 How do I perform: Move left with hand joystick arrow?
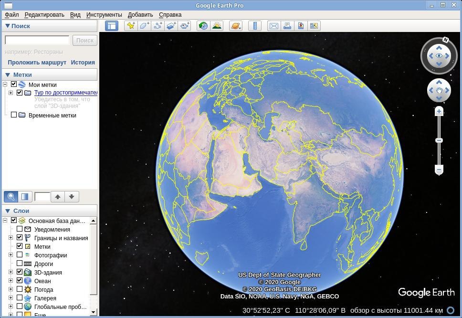coord(431,90)
